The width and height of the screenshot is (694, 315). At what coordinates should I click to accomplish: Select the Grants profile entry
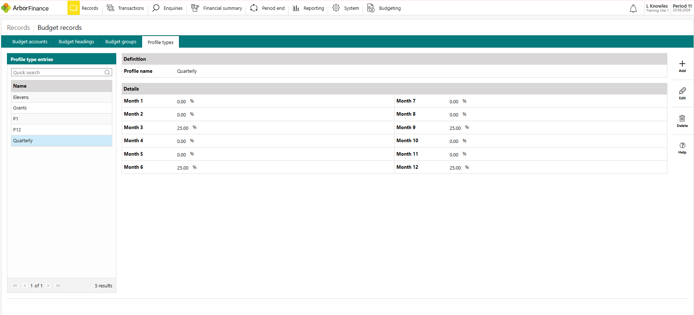62,108
